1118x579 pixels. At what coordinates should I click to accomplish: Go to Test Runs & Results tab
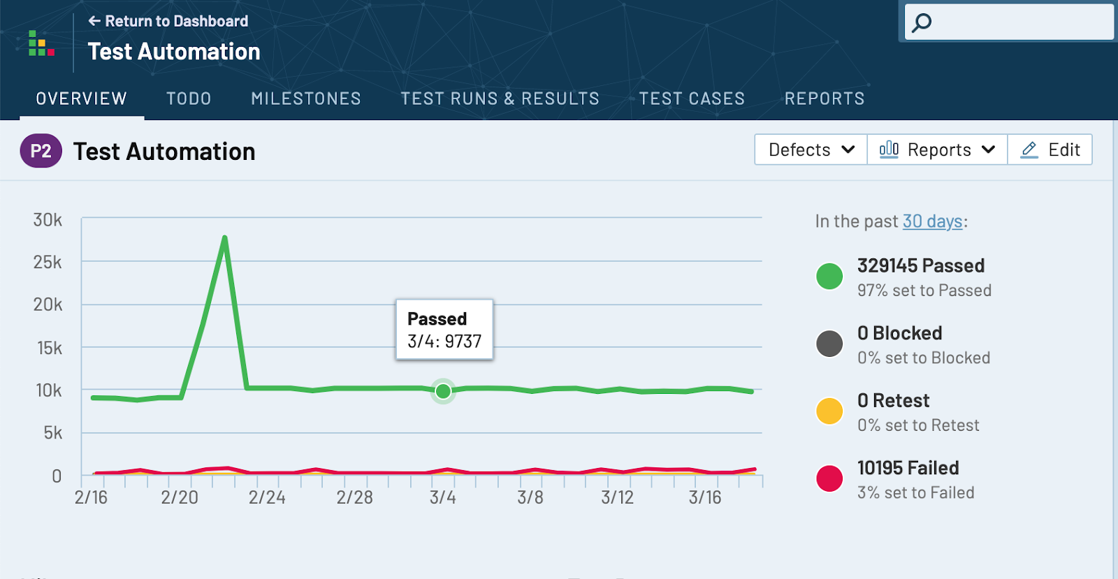pyautogui.click(x=500, y=98)
